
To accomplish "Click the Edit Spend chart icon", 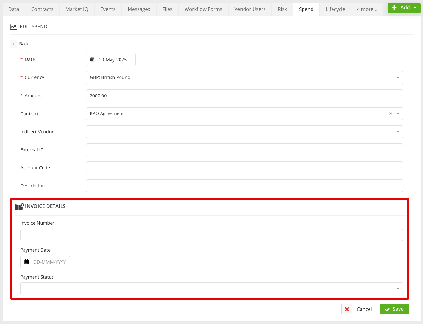I will pyautogui.click(x=13, y=27).
